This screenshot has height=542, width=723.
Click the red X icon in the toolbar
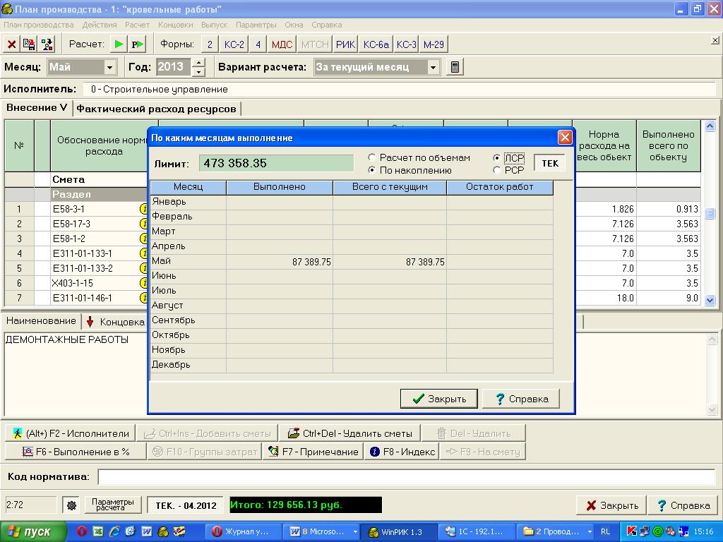tap(12, 44)
